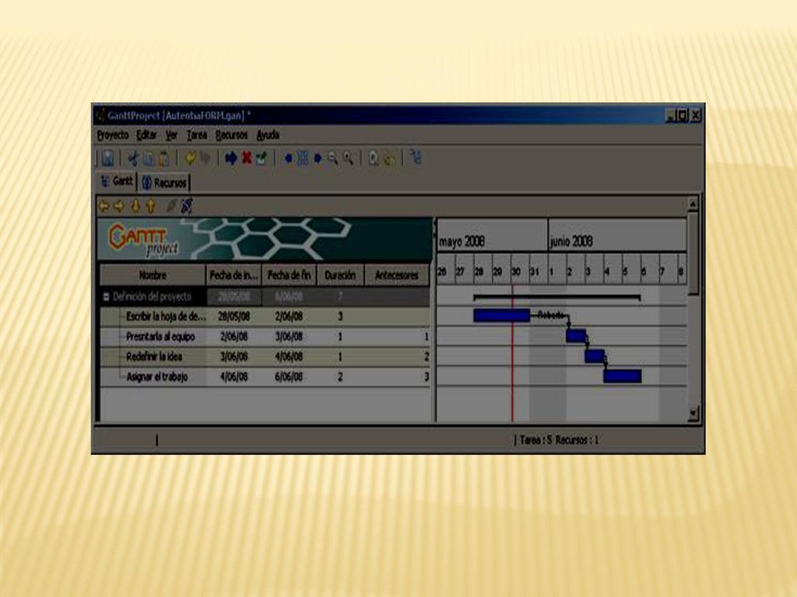This screenshot has height=597, width=797.
Task: Delete task using red X icon
Action: click(247, 159)
